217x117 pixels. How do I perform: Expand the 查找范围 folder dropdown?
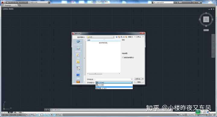[114, 37]
